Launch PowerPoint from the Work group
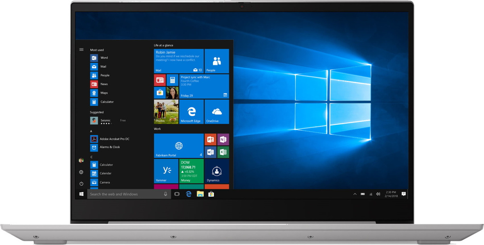Screen dimensions: 484x245 click(210, 140)
